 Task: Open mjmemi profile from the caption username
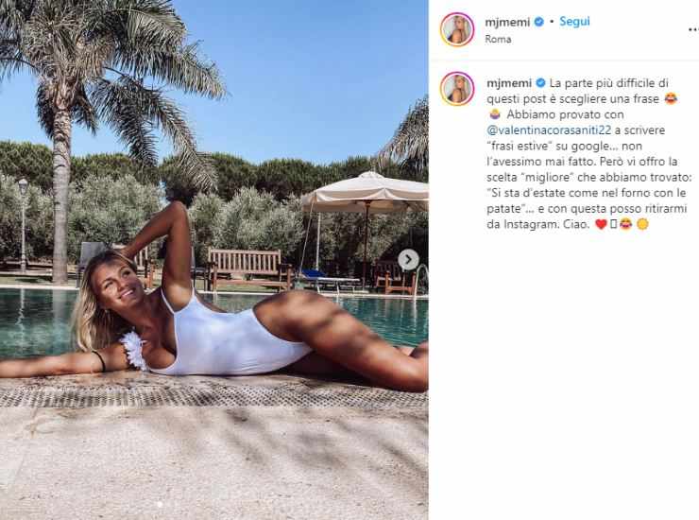[509, 83]
